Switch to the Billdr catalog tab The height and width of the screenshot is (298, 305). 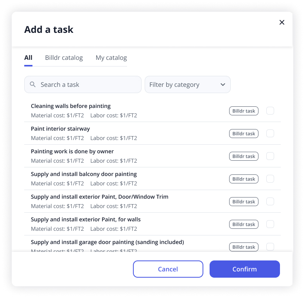(x=64, y=58)
